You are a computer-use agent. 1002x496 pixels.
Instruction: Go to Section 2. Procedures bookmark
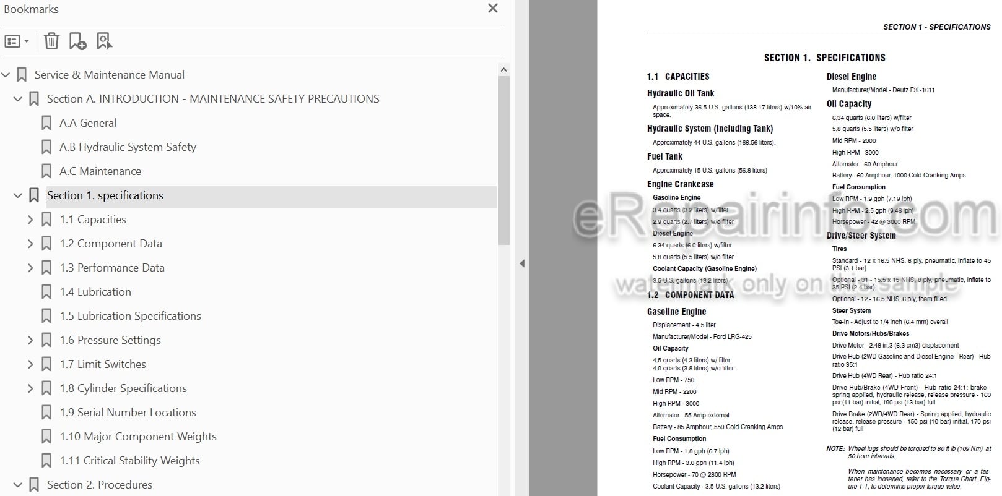100,485
